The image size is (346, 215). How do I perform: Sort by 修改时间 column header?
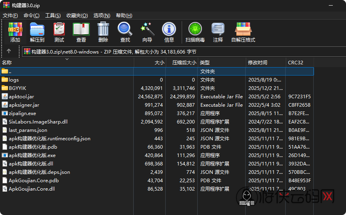coord(258,63)
